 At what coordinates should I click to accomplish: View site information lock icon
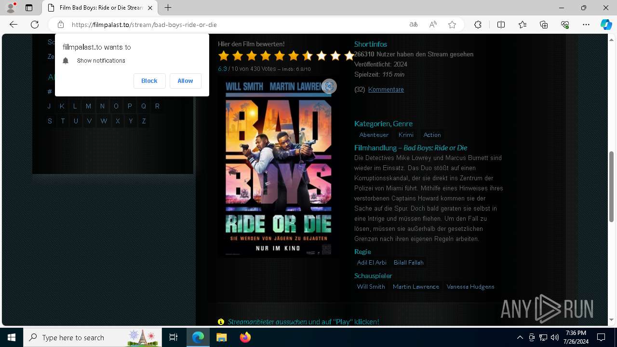coord(61,25)
